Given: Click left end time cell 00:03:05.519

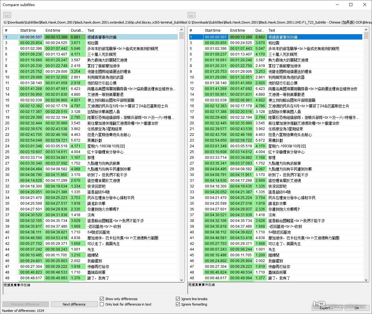Looking at the screenshot, I should click(x=56, y=146).
